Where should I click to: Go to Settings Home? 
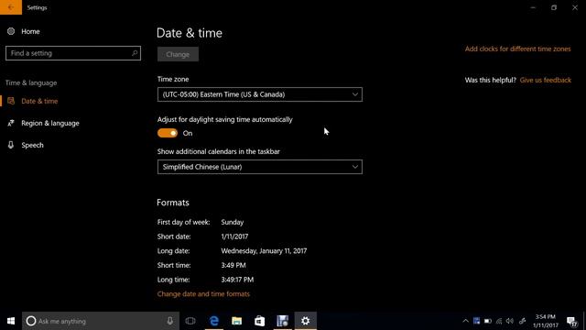pos(24,31)
